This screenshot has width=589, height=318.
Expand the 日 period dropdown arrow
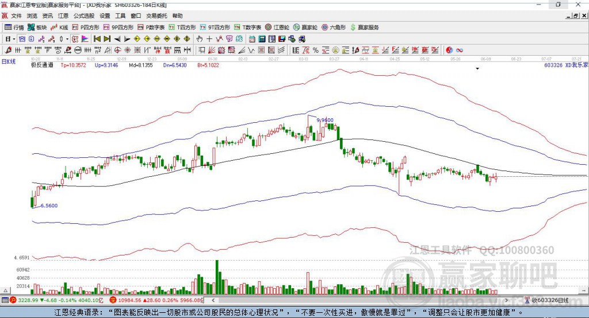tap(14, 39)
